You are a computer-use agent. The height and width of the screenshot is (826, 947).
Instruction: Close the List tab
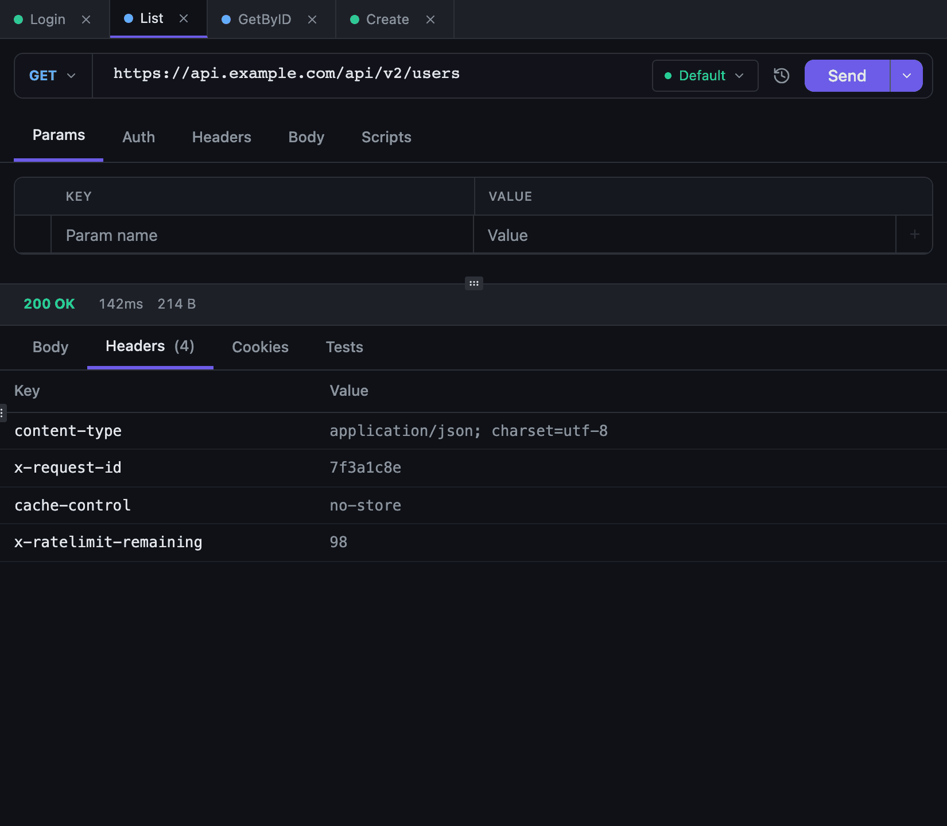click(184, 18)
